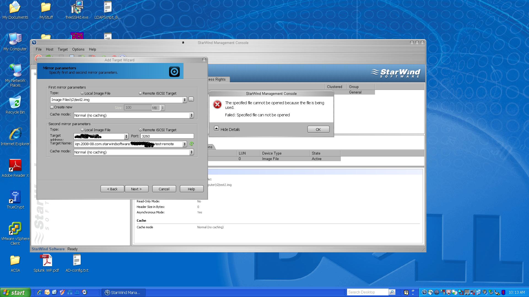Image resolution: width=529 pixels, height=297 pixels.
Task: Open My Computer desktop icon
Action: (15, 42)
